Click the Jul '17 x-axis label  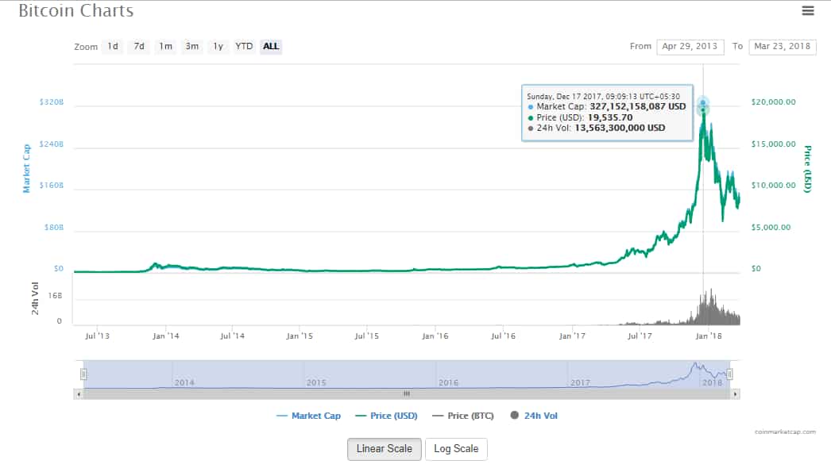640,336
